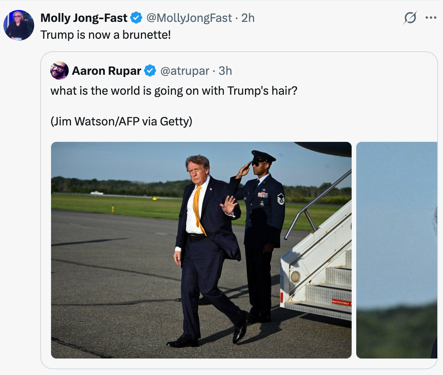Viewport: 443px width, 375px height.
Task: Click Aaron Rupar's blue verified badge
Action: point(150,71)
